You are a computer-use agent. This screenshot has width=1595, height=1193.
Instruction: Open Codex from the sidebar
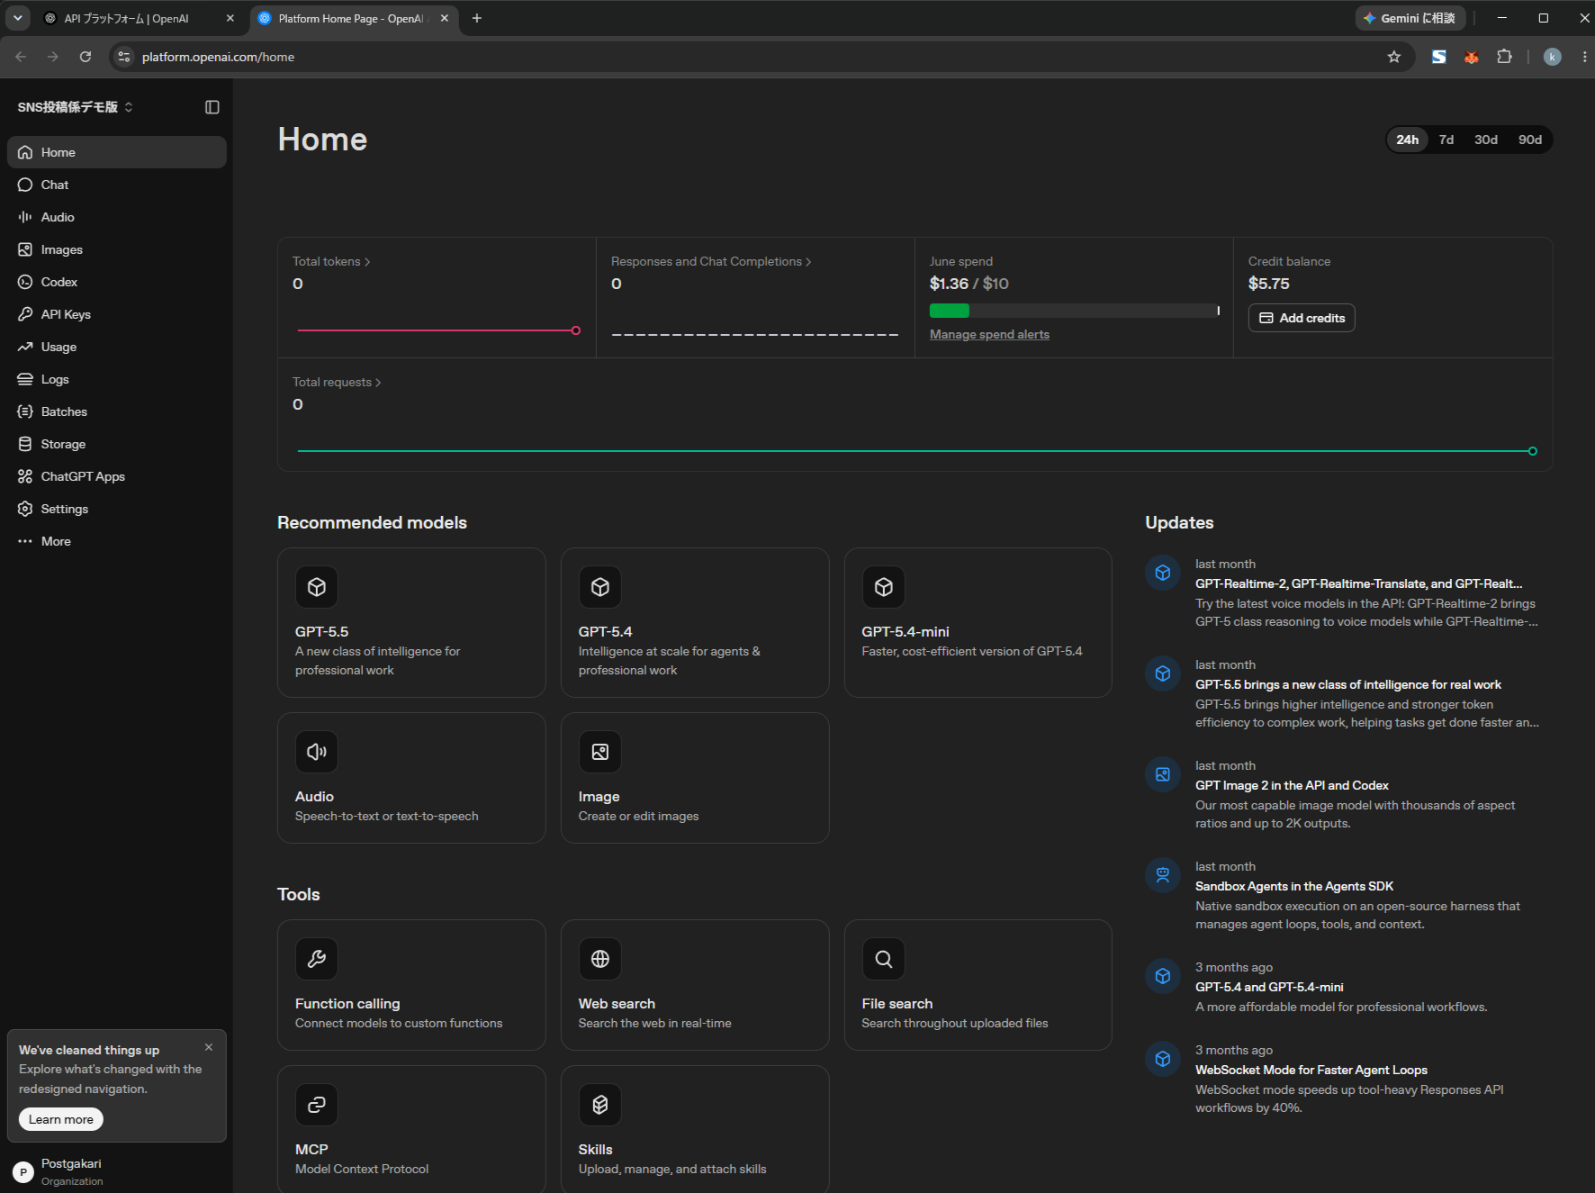pyautogui.click(x=117, y=282)
